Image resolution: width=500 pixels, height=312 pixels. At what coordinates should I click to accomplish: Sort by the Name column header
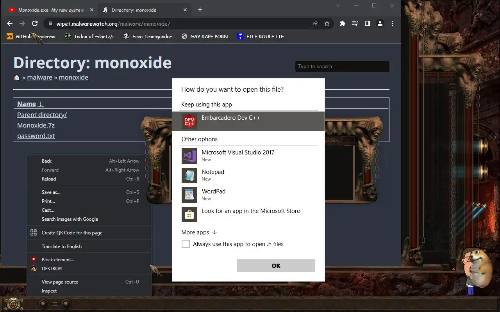click(x=30, y=104)
